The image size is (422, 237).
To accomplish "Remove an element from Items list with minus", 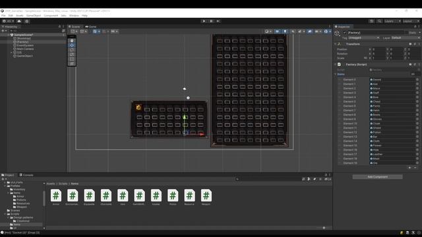I will pyautogui.click(x=415, y=168).
